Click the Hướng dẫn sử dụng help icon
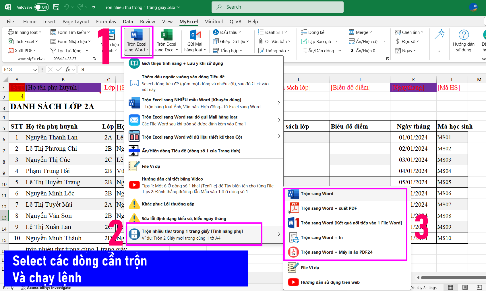 (x=463, y=35)
